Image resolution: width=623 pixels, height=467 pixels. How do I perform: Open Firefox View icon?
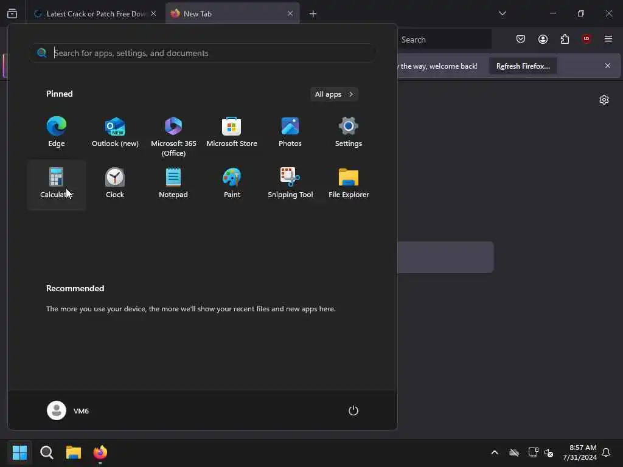12,13
